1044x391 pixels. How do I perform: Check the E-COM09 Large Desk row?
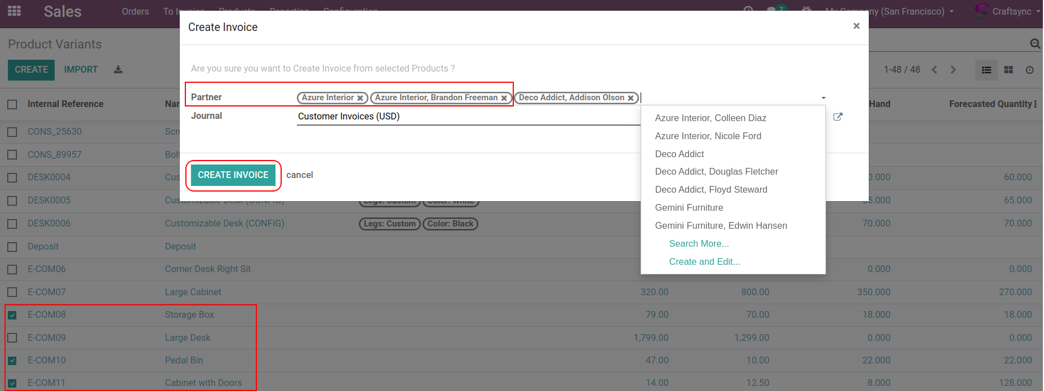click(x=12, y=338)
